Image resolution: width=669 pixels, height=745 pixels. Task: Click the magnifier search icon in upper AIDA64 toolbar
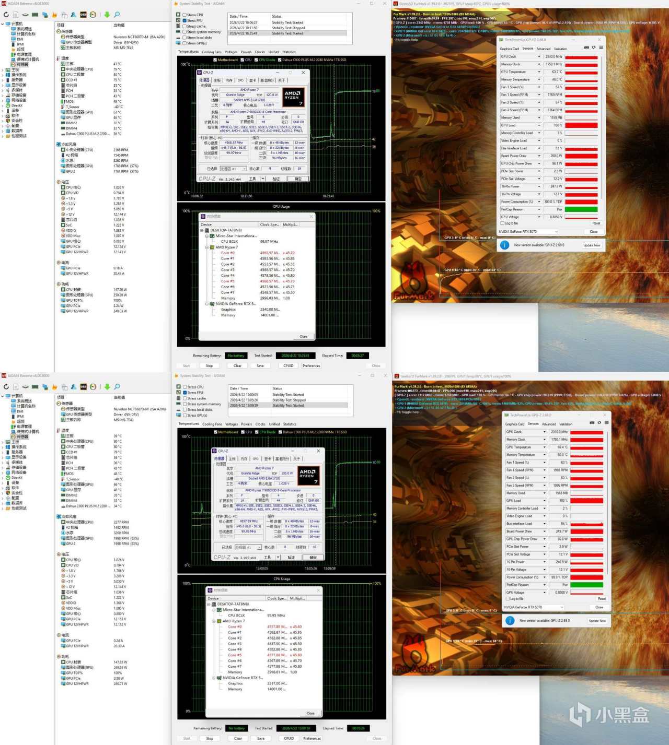117,15
